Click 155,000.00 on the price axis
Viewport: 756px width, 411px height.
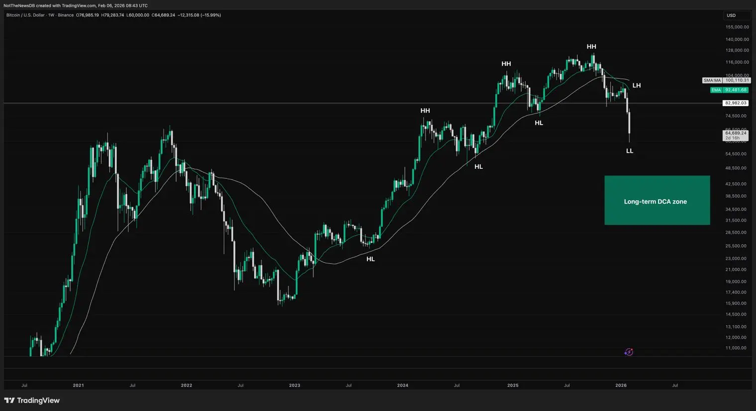[x=737, y=27]
